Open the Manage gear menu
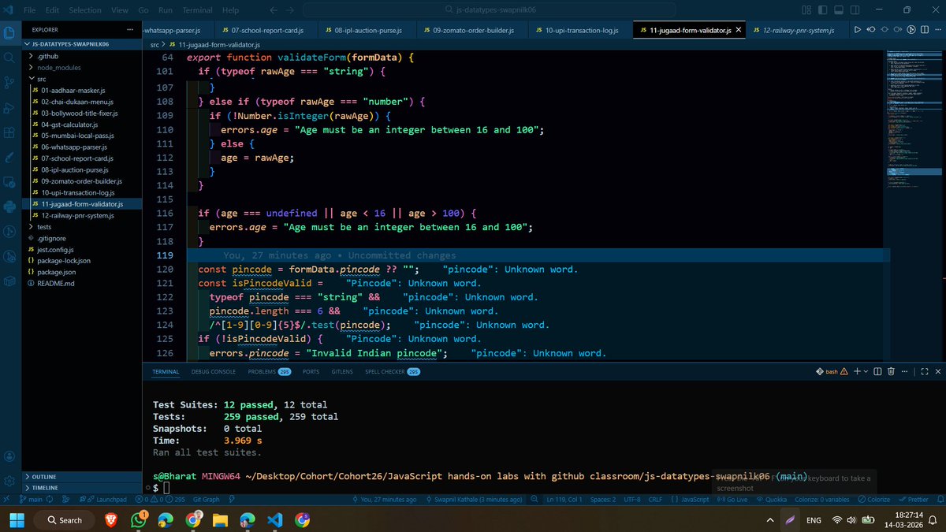The height and width of the screenshot is (532, 946). [9, 481]
